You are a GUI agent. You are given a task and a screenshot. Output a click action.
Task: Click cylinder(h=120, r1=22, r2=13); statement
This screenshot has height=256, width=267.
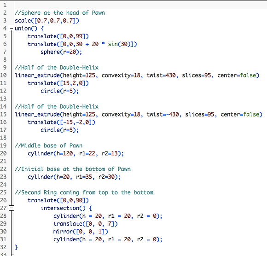point(76,153)
